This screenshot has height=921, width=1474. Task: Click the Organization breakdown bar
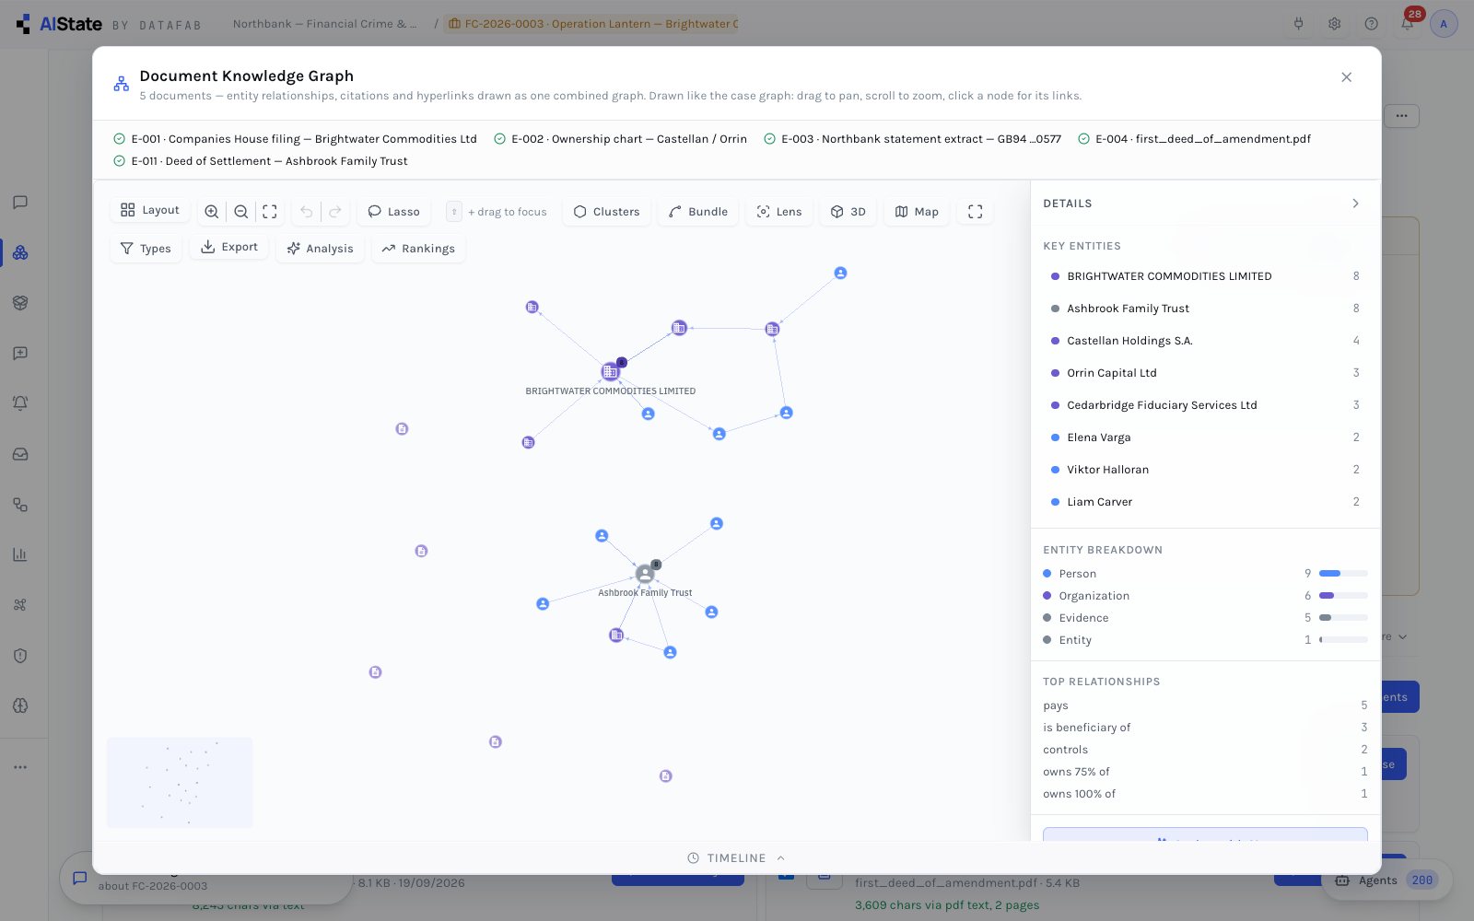(1343, 596)
